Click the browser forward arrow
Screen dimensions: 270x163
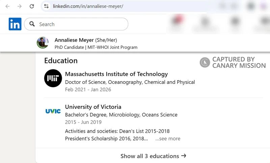click(x=20, y=6)
